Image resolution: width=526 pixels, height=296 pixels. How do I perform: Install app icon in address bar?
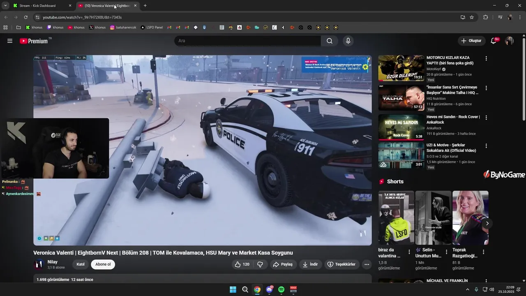point(463,17)
